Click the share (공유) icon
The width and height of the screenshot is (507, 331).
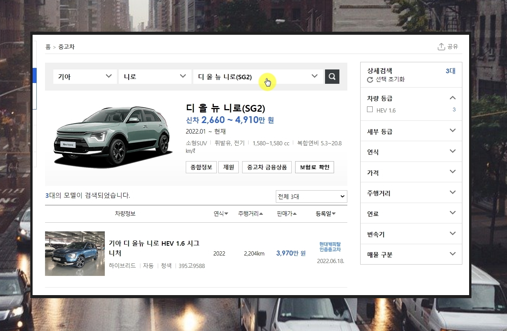point(441,46)
